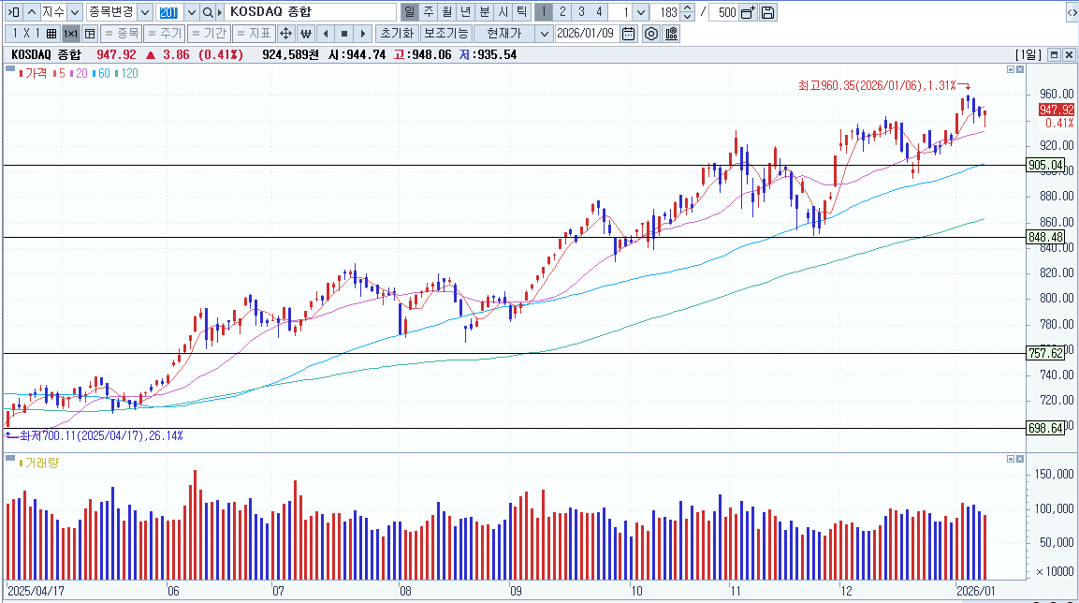The width and height of the screenshot is (1079, 603).
Task: Select the 년 yearly period tab
Action: [466, 11]
